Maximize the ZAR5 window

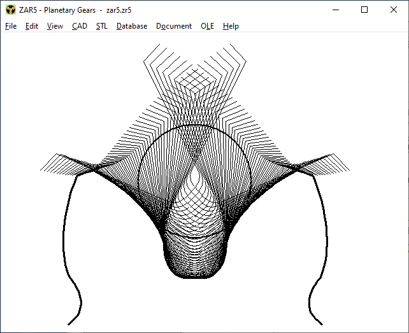point(364,10)
